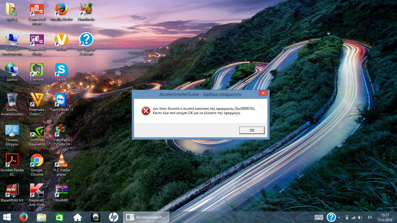The width and height of the screenshot is (397, 223).
Task: Select the TeamViewer 11 desktop icon
Action: point(62,102)
